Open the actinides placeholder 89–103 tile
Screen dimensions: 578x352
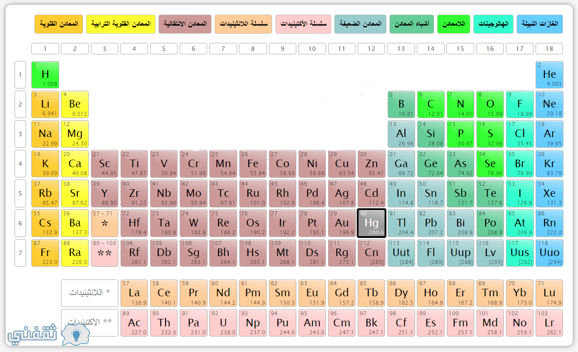105,253
